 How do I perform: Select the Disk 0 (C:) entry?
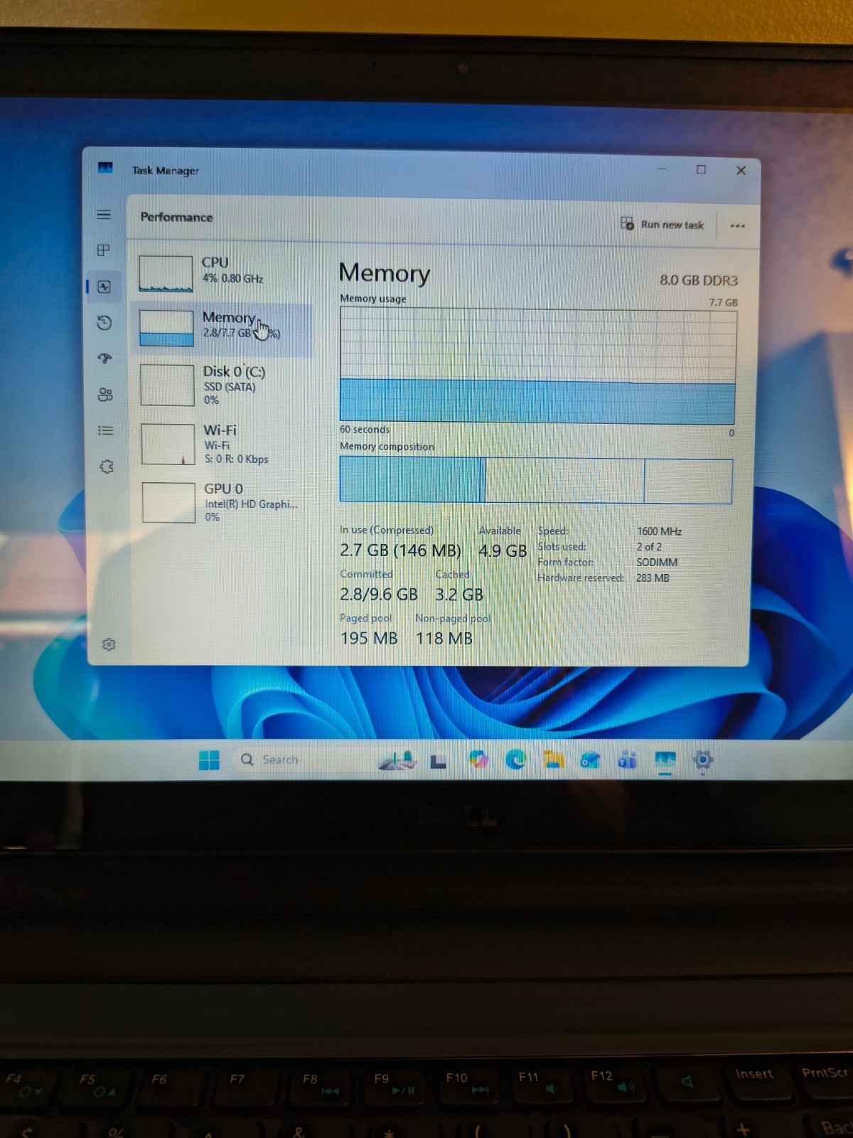224,385
